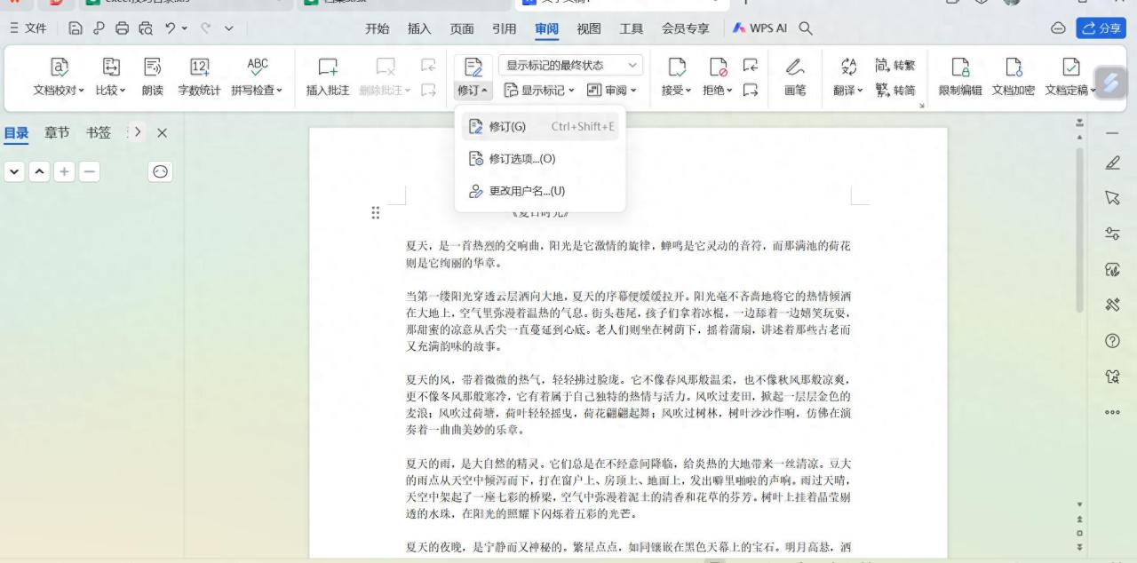This screenshot has height=563, width=1137.
Task: Switch to the 书签 panel tab
Action: (x=98, y=132)
